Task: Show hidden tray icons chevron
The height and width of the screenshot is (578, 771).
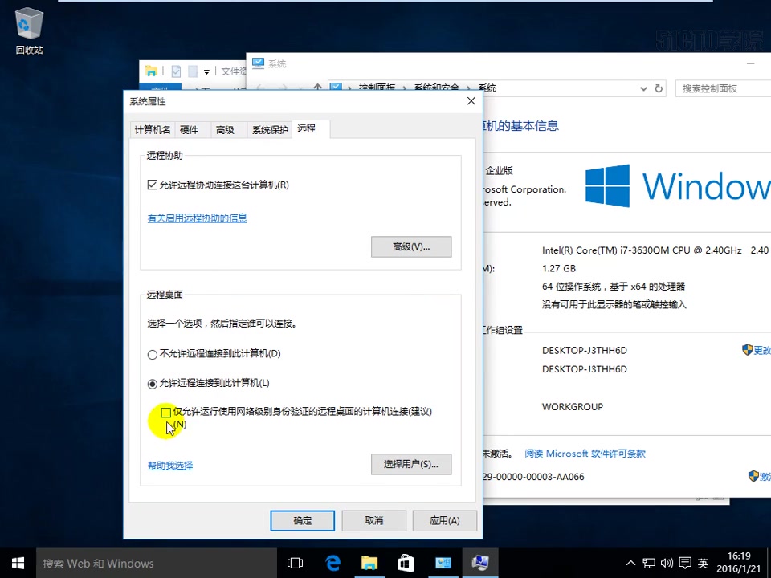Action: pyautogui.click(x=630, y=564)
